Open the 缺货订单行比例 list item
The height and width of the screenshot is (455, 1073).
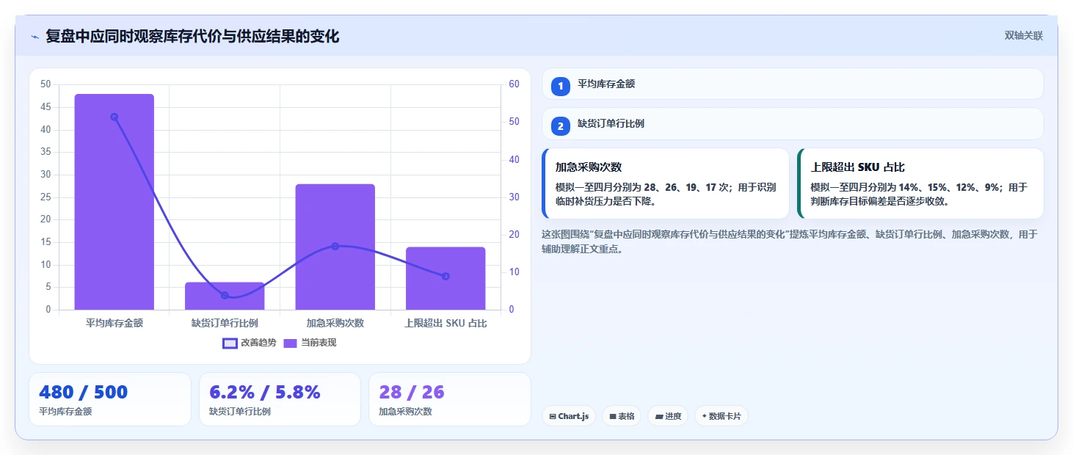click(793, 124)
